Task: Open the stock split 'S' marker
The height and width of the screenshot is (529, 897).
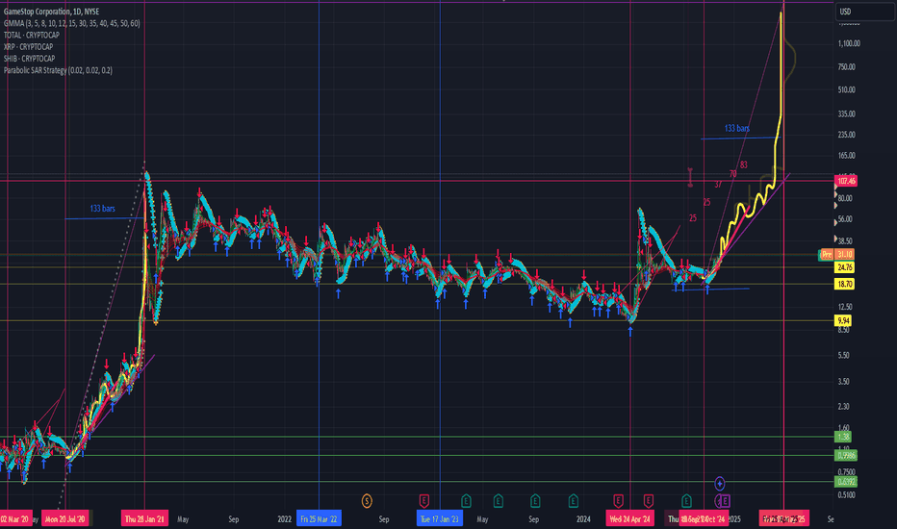Action: pos(367,501)
